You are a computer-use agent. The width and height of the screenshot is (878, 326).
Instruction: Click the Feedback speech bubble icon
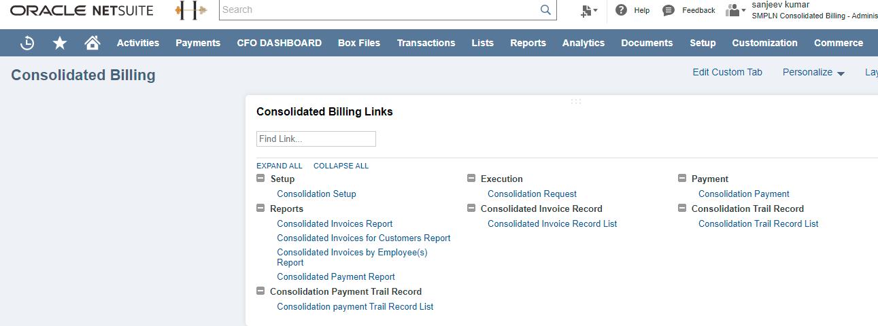[x=669, y=10]
